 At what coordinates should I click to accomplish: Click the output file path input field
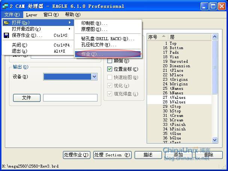pos(70,98)
